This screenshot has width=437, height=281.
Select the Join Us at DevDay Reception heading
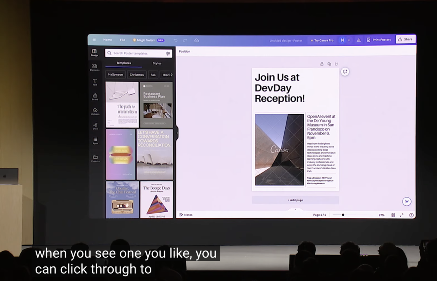tap(280, 88)
